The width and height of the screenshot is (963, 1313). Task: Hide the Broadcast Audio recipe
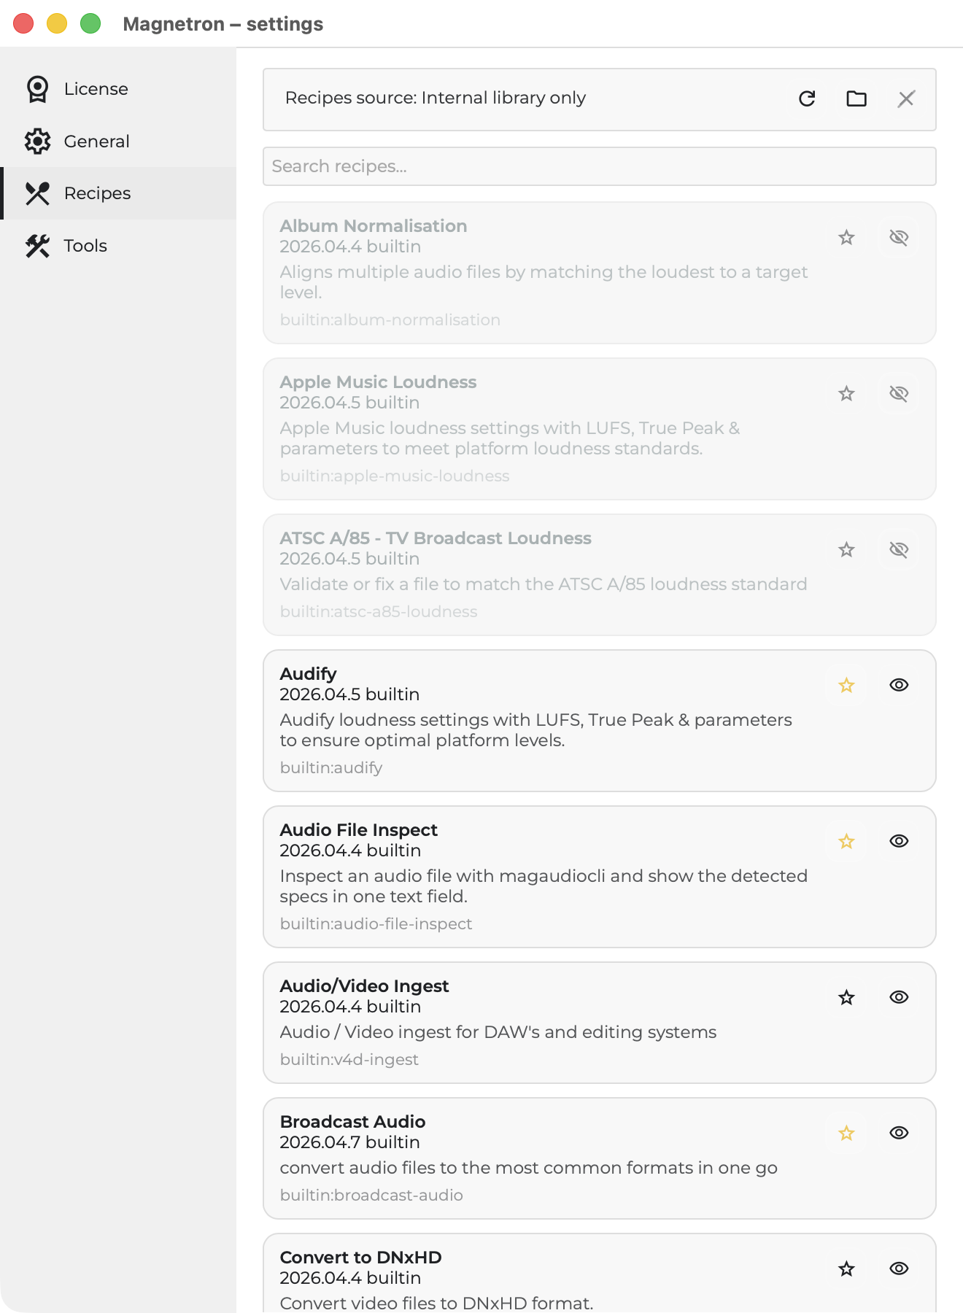pos(899,1134)
